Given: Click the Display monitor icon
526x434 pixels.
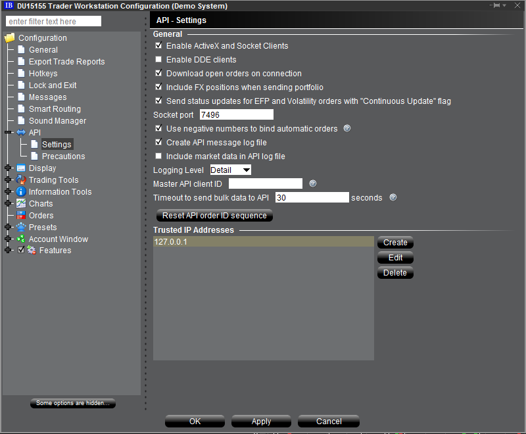Looking at the screenshot, I should [21, 168].
